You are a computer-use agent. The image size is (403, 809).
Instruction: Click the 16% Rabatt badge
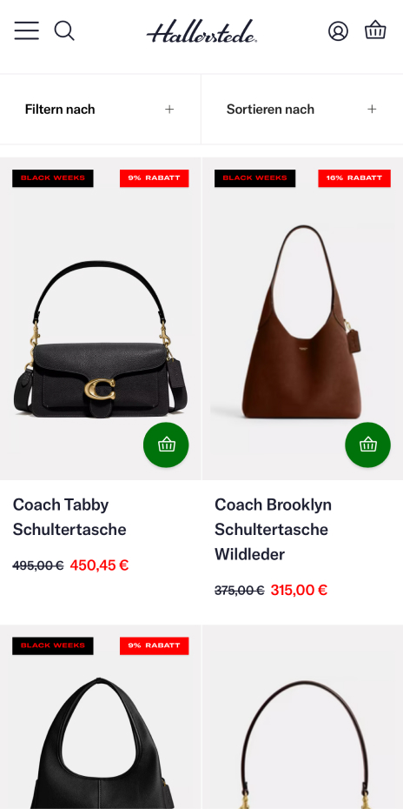[x=354, y=178]
